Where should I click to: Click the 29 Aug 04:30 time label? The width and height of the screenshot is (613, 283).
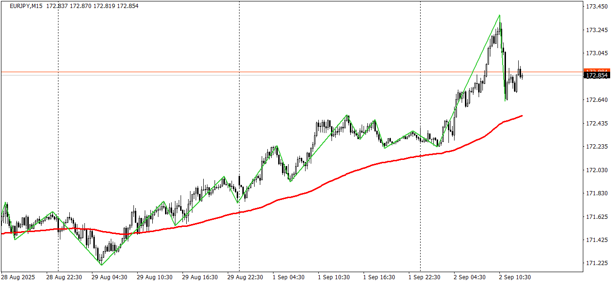(x=110, y=277)
